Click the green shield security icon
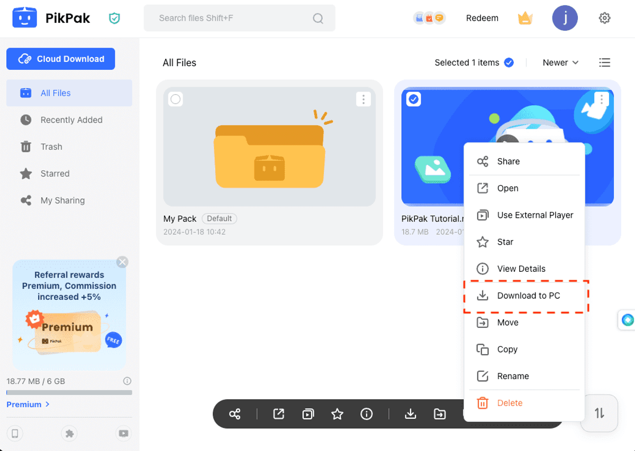 [114, 19]
